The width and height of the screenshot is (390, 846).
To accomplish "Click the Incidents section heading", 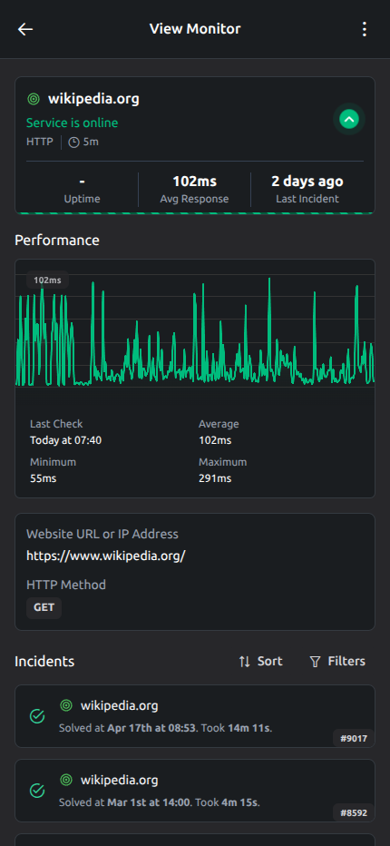I will [44, 662].
